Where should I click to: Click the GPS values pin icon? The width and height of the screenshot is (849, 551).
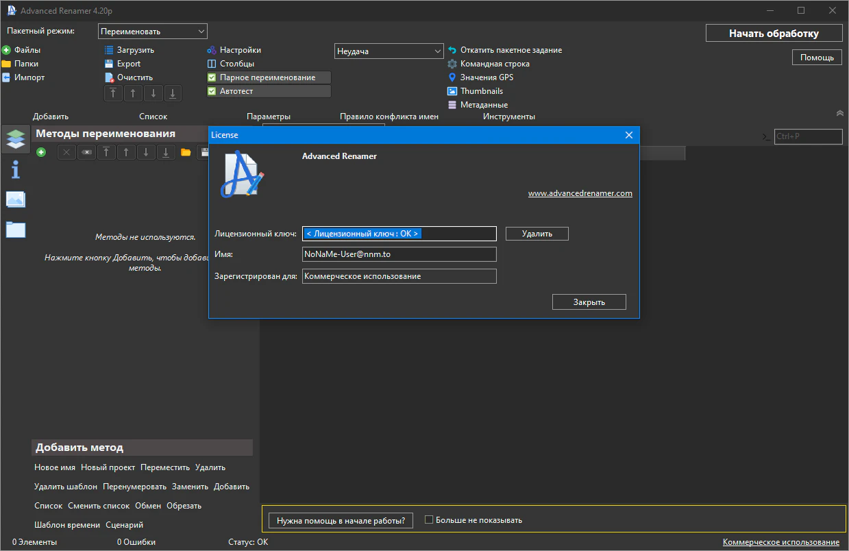point(452,77)
